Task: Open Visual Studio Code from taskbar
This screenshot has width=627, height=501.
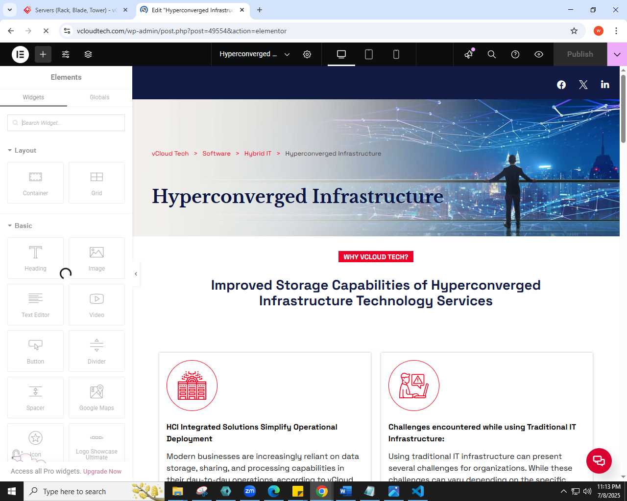Action: (x=418, y=491)
